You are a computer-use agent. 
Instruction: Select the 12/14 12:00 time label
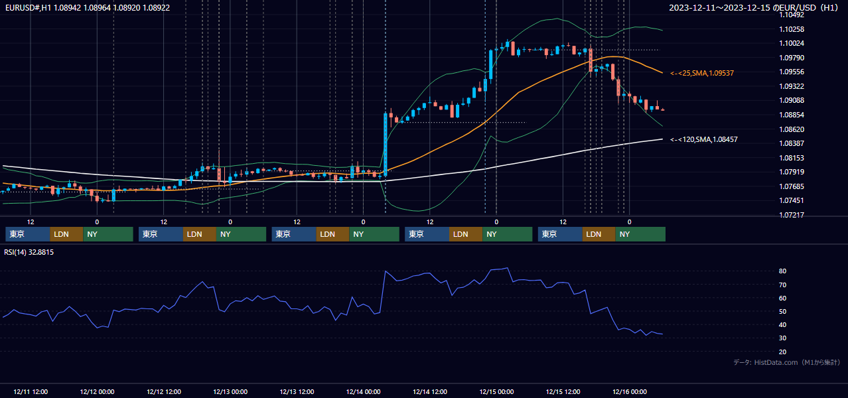click(430, 391)
